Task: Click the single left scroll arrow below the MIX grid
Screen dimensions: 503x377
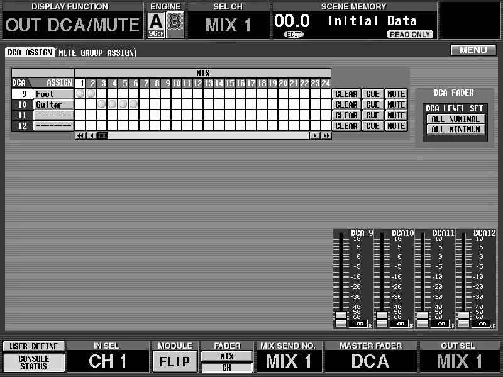Action: [91, 135]
